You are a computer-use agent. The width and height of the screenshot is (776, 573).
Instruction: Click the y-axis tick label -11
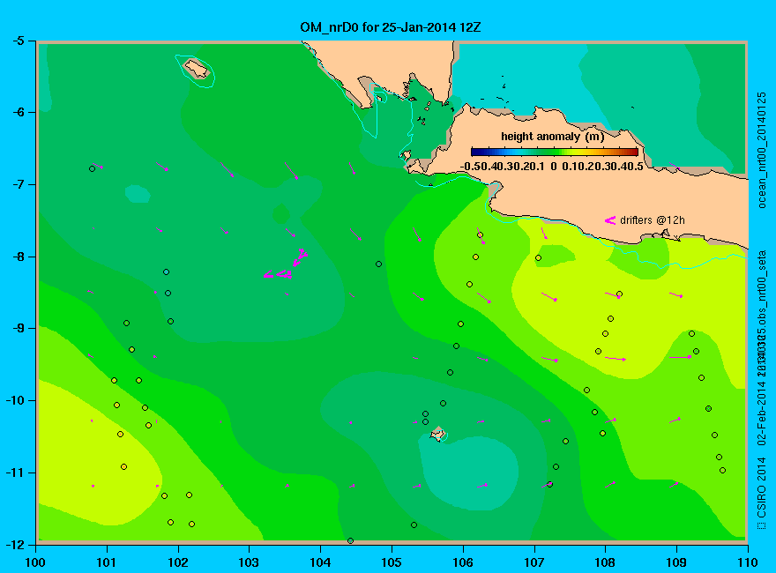point(15,473)
